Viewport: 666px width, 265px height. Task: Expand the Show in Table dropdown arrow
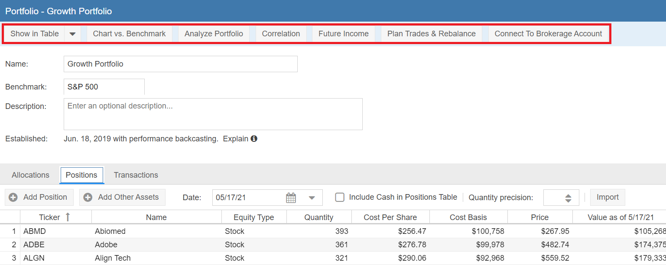click(72, 34)
